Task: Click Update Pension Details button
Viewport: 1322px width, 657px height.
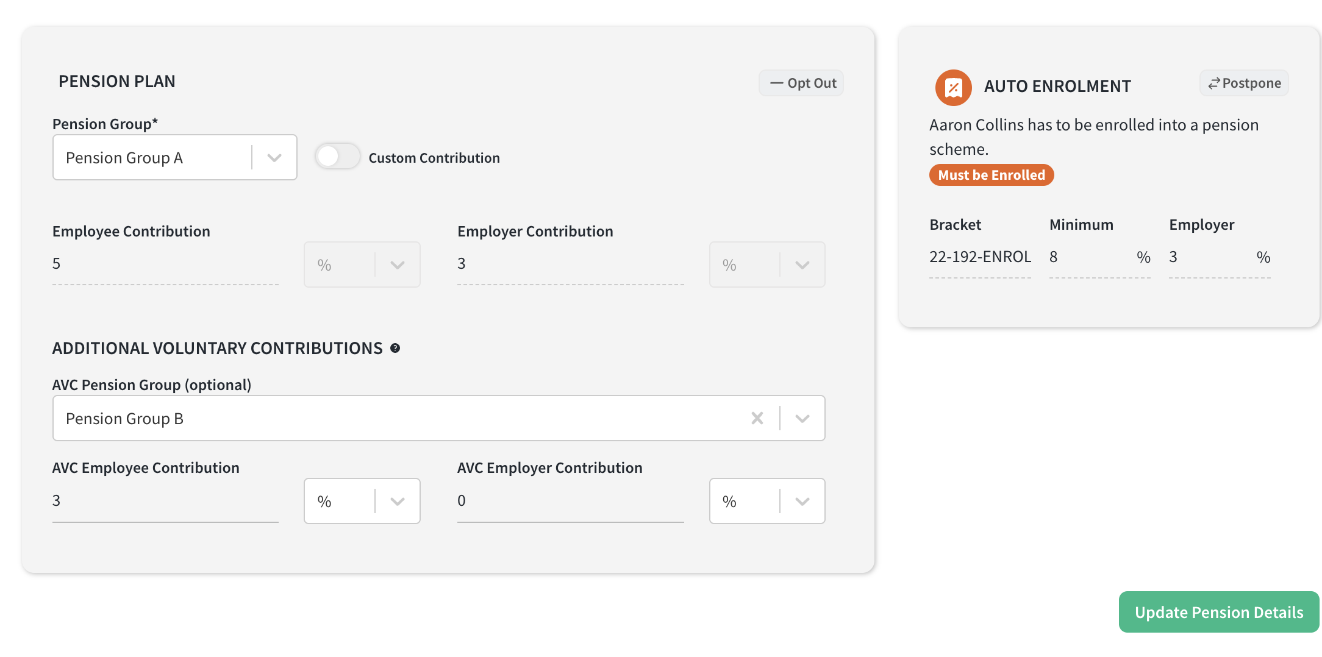Action: click(1219, 612)
